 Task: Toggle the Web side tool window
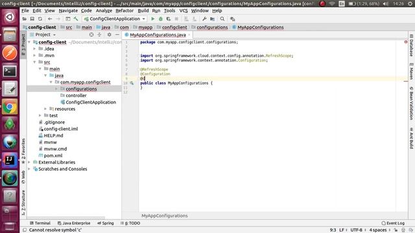(x=23, y=177)
